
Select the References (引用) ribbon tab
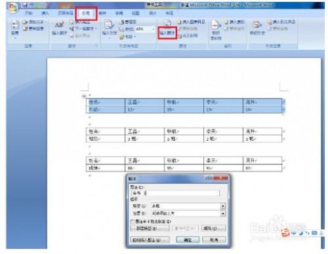pyautogui.click(x=86, y=13)
